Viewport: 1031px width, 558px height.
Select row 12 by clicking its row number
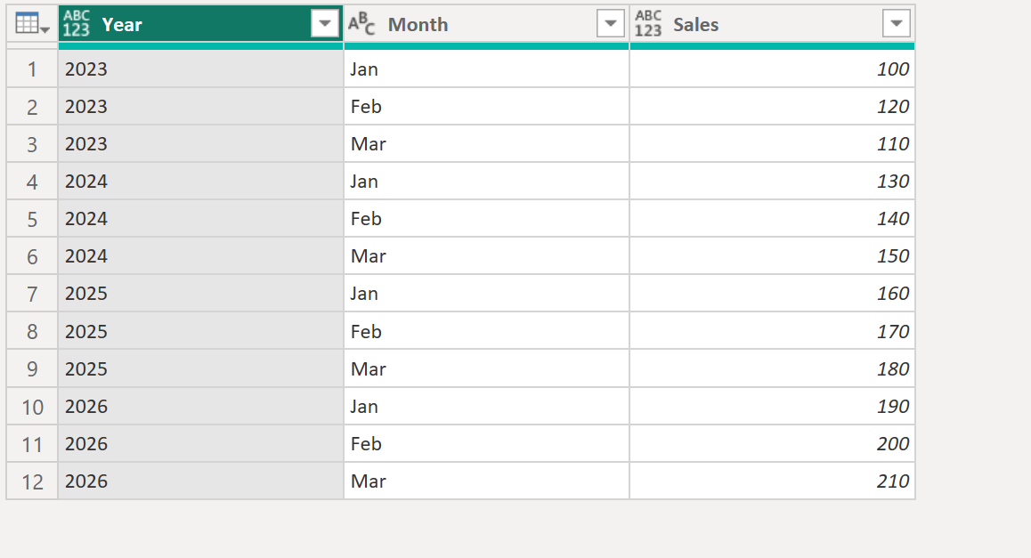[31, 481]
